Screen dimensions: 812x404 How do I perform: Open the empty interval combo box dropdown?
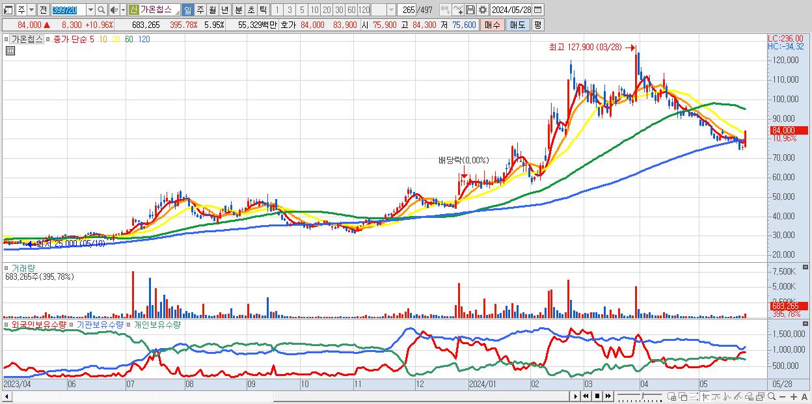click(390, 10)
